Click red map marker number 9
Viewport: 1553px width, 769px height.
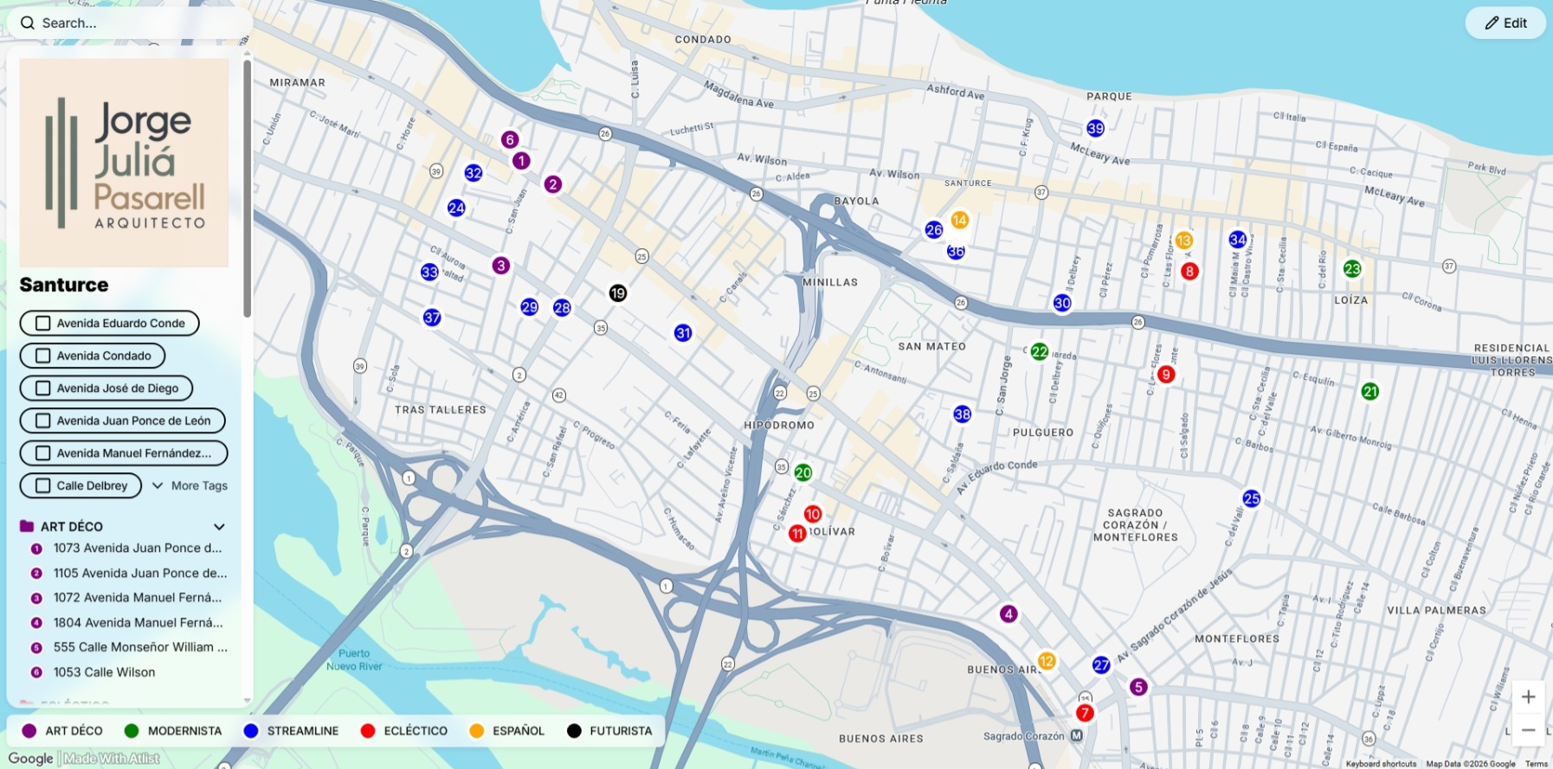[1166, 375]
